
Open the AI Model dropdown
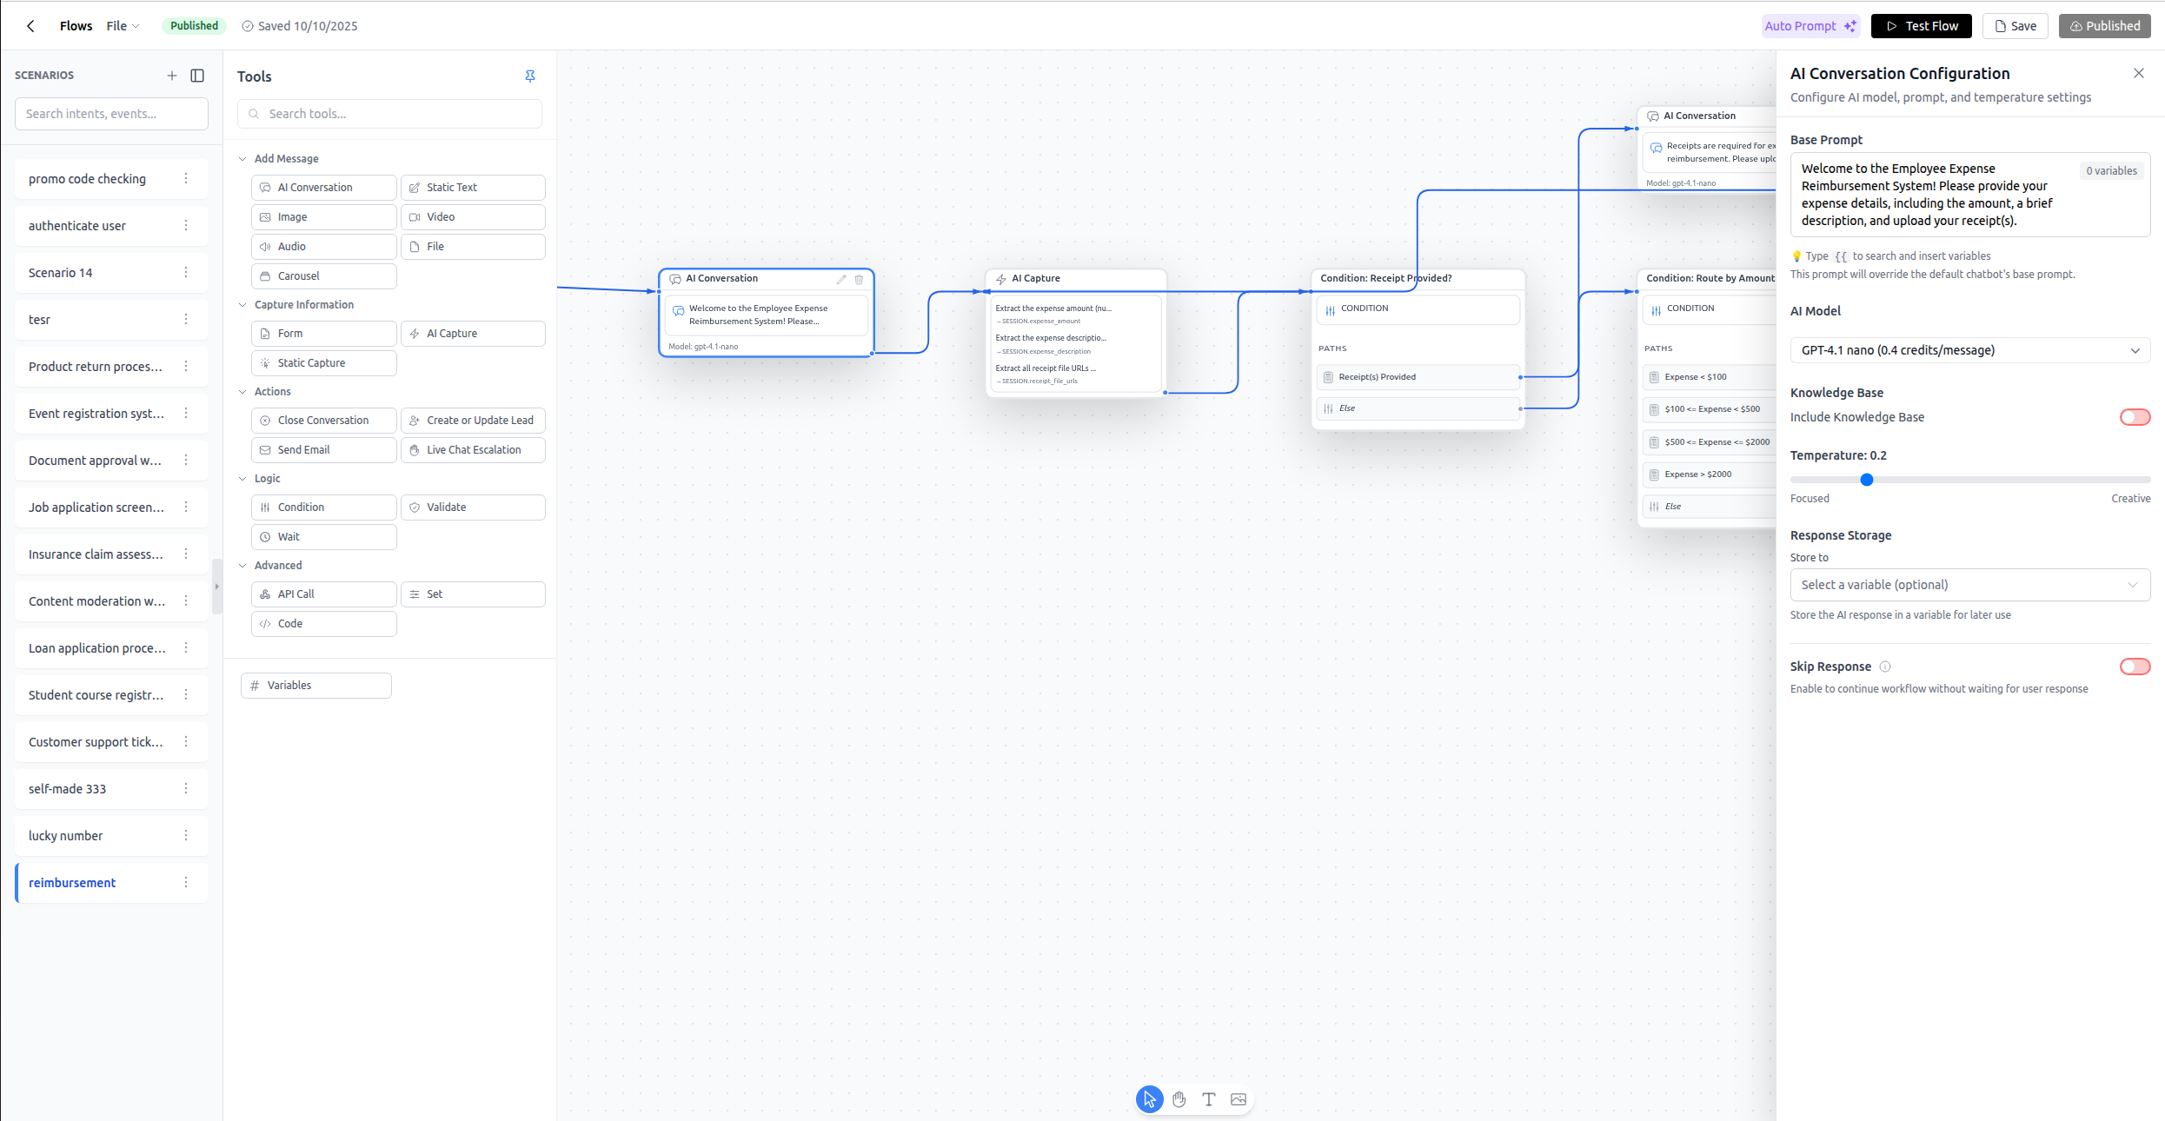[1969, 350]
